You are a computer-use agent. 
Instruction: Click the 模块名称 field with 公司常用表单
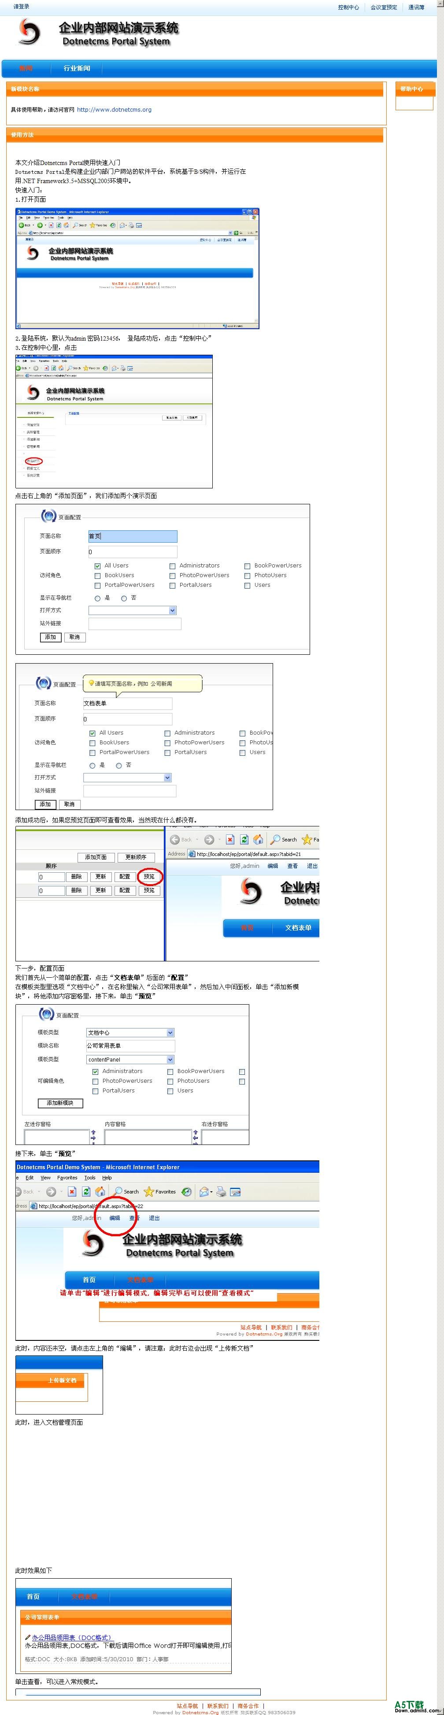point(130,1045)
